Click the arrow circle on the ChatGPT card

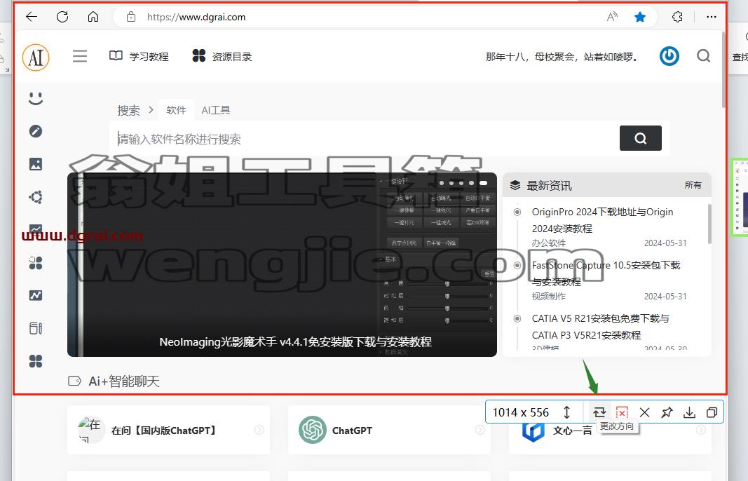480,430
